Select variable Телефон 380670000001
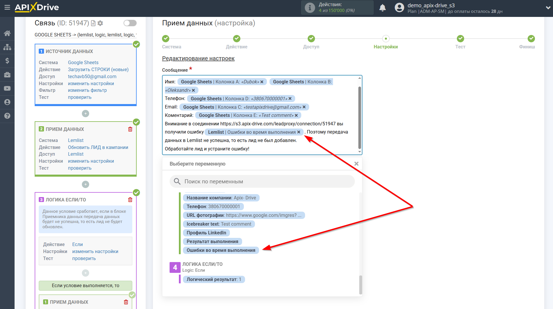The image size is (553, 309). click(x=213, y=206)
